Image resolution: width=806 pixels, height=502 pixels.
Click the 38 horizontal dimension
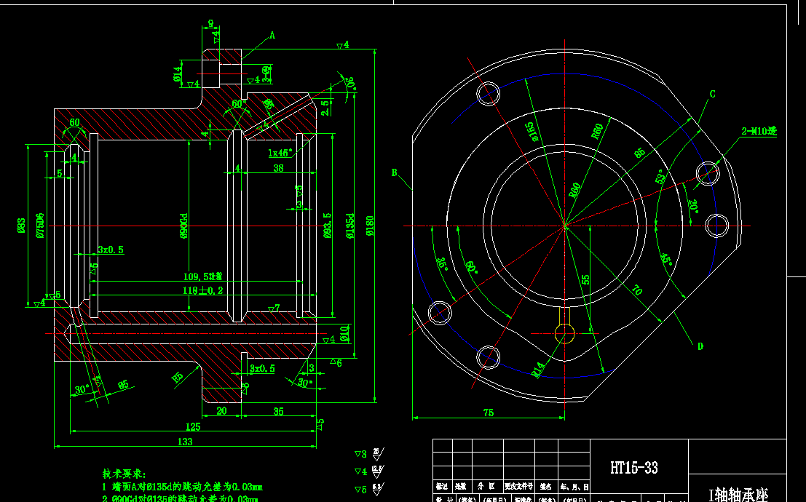click(278, 168)
